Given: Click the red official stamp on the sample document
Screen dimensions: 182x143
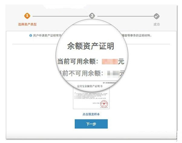Looking at the screenshot, I should pyautogui.click(x=104, y=104).
